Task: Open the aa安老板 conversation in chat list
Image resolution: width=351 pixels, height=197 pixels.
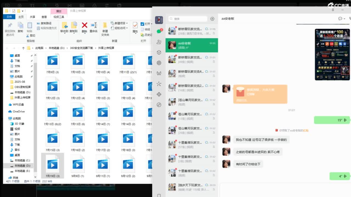Action: coord(192,45)
